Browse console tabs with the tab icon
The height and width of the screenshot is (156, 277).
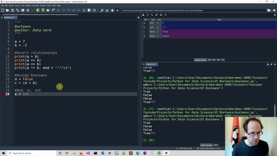coord(143,65)
